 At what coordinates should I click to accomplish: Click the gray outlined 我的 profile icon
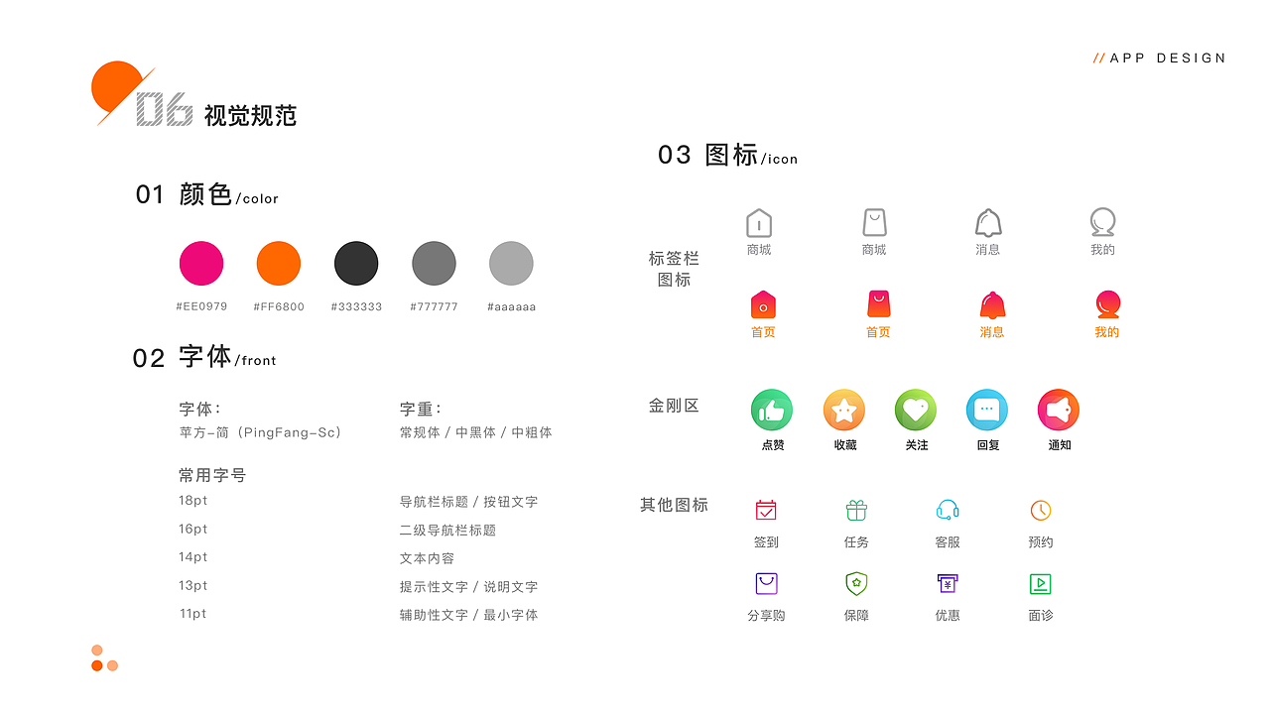coord(1102,221)
